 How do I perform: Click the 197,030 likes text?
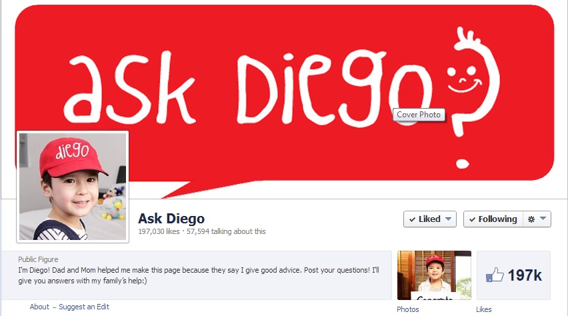[159, 231]
